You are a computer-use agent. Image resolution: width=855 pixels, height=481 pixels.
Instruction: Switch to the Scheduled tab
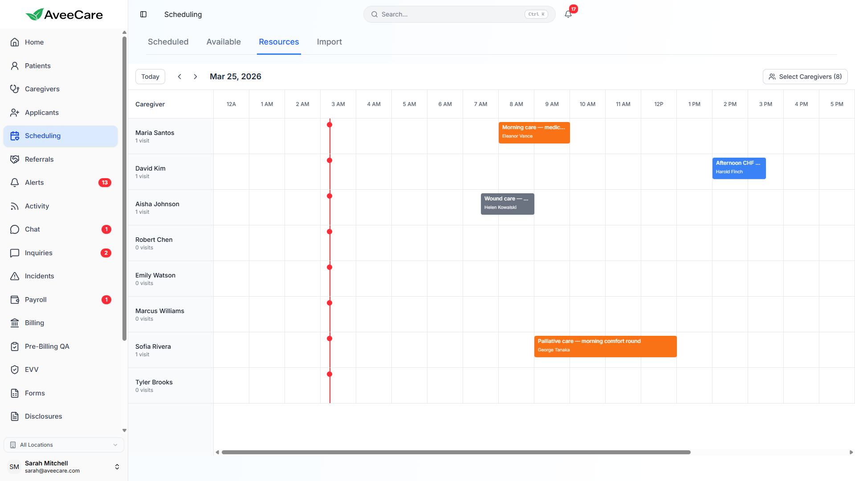tap(168, 41)
